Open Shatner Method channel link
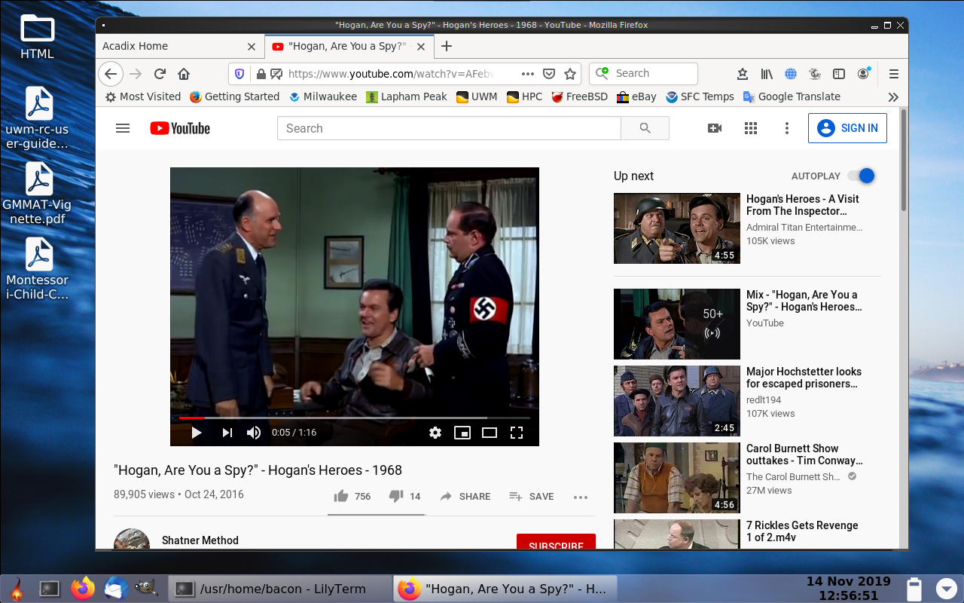This screenshot has width=964, height=603. tap(200, 540)
